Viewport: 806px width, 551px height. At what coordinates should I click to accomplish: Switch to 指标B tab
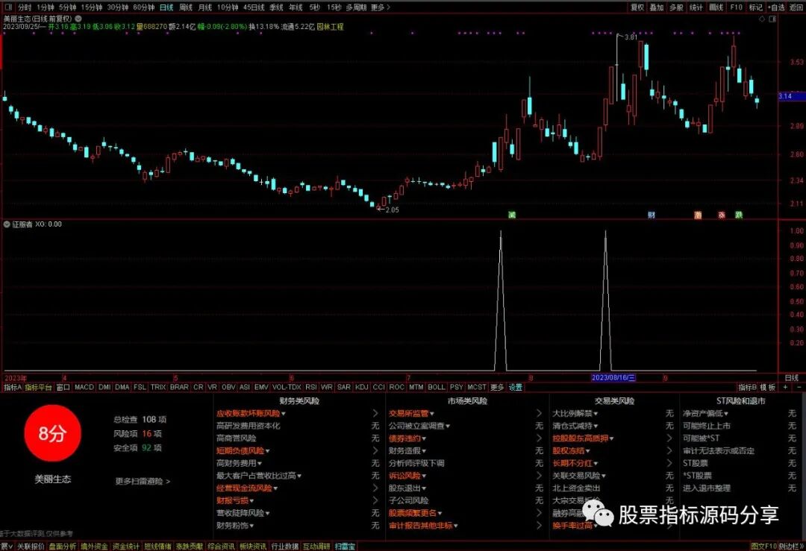point(747,387)
